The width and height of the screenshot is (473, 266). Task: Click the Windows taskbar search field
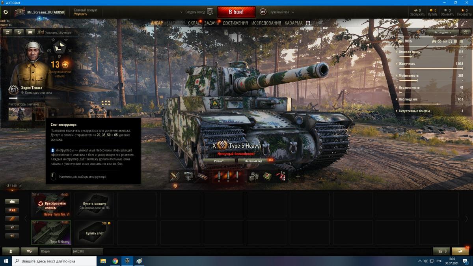coord(54,261)
